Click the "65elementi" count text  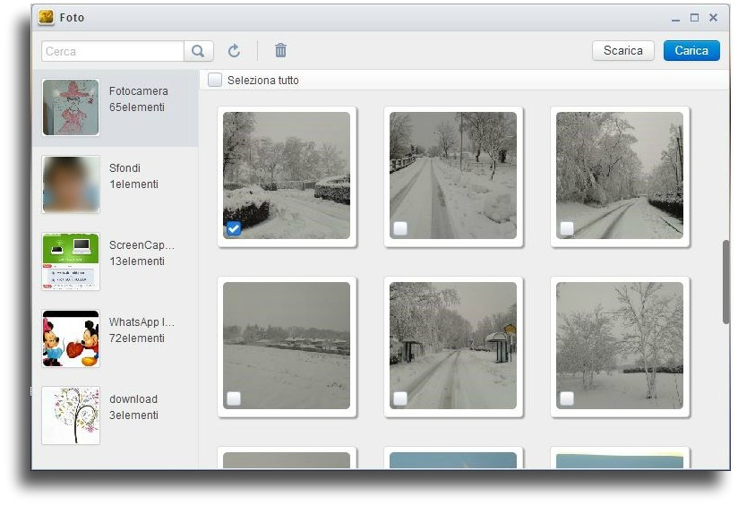(137, 107)
